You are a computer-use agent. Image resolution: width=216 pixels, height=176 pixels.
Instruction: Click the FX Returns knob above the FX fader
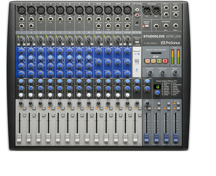[x=147, y=103]
